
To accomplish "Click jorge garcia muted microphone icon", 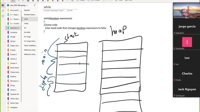I will [x=174, y=33].
